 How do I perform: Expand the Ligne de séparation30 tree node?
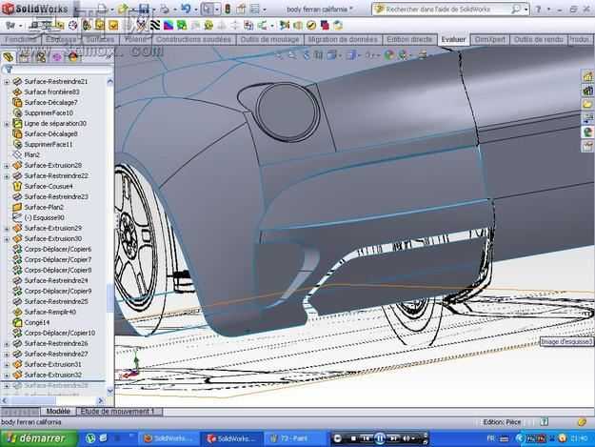coord(7,124)
